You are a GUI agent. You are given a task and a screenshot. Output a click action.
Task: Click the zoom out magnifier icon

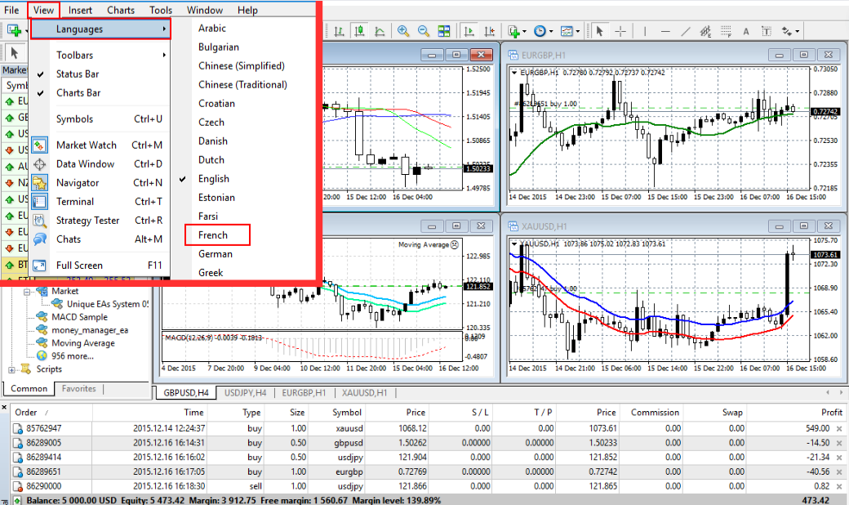click(424, 31)
